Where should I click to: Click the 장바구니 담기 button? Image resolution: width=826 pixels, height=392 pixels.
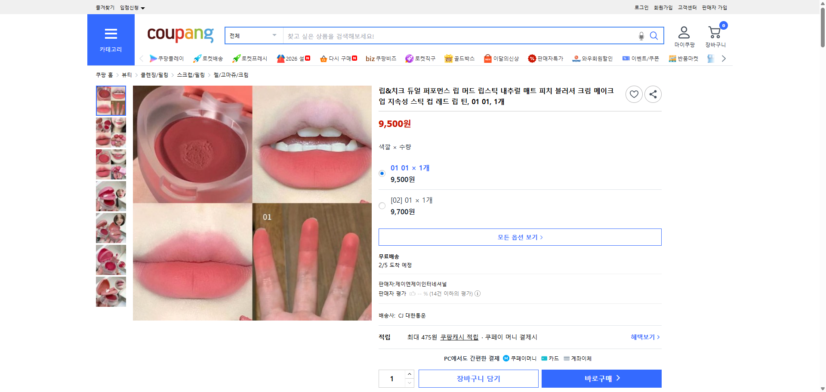478,378
